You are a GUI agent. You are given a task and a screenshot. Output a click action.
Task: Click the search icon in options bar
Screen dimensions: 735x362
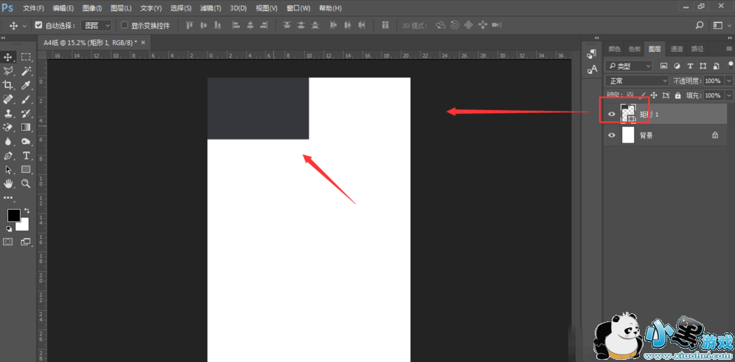click(x=700, y=26)
